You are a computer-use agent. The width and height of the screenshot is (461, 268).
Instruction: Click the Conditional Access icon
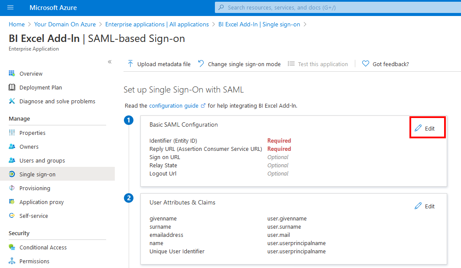pos(12,247)
